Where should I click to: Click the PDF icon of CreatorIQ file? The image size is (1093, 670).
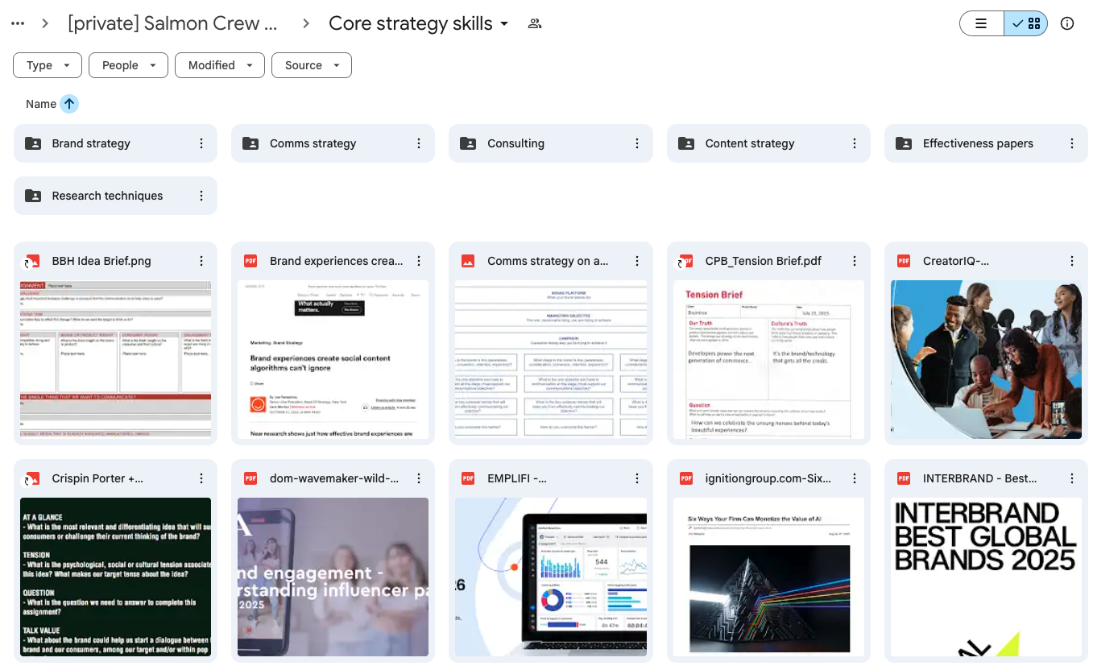tap(904, 261)
